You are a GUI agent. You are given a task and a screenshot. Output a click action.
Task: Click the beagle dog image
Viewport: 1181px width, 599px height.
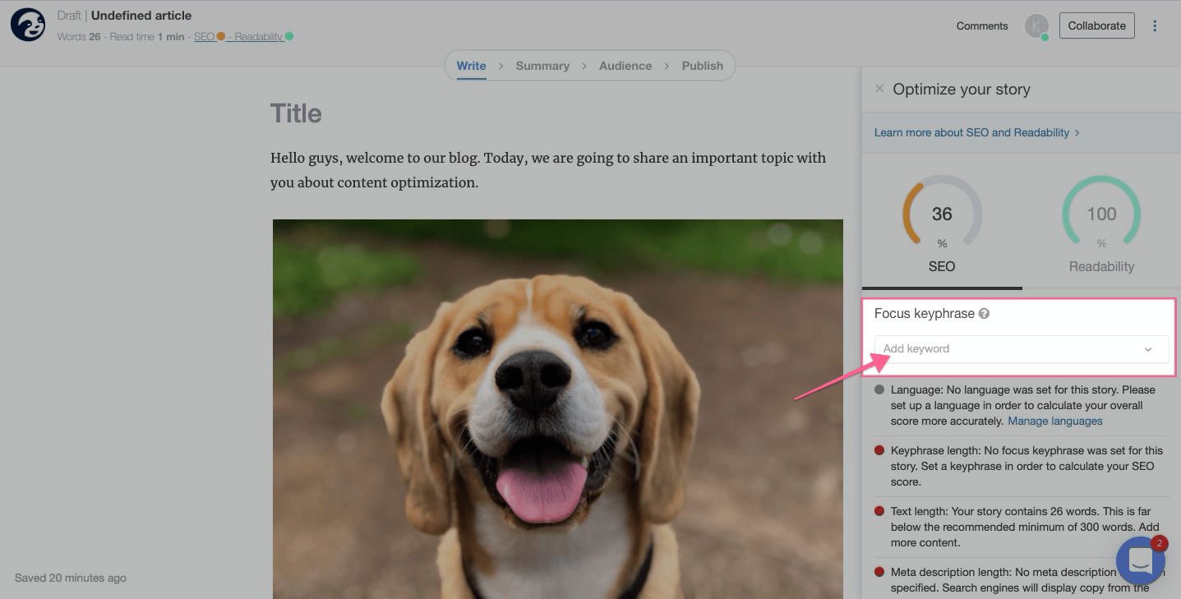[x=558, y=408]
